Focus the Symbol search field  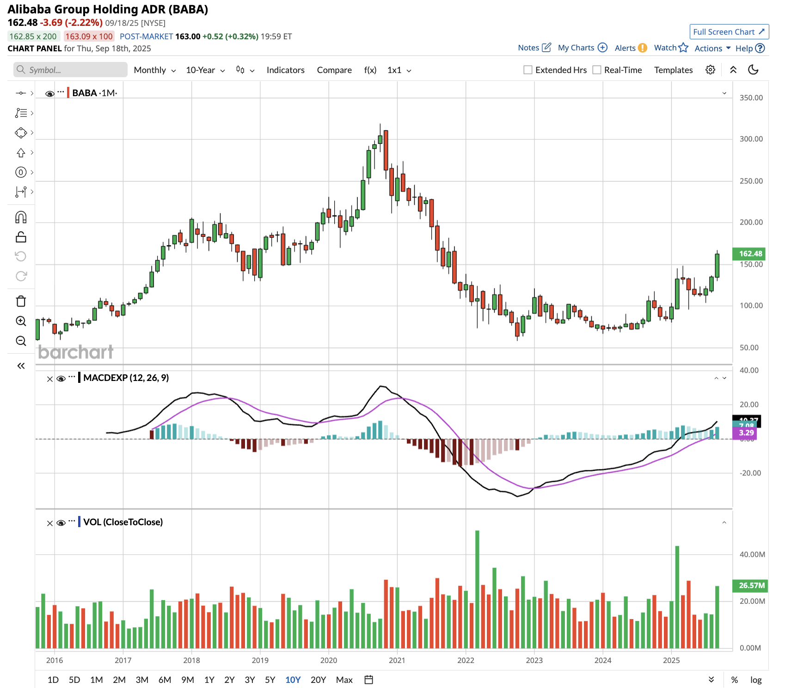click(70, 70)
